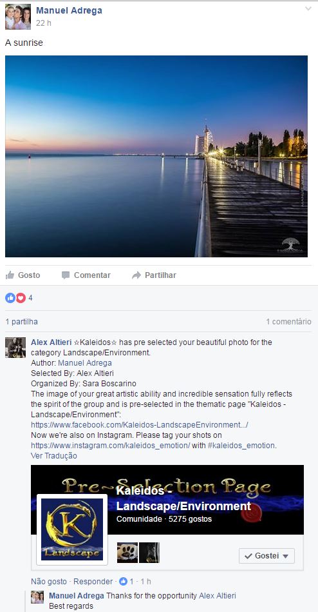Click the Gosto thumbs-up icon
The height and width of the screenshot is (612, 318).
click(x=10, y=275)
